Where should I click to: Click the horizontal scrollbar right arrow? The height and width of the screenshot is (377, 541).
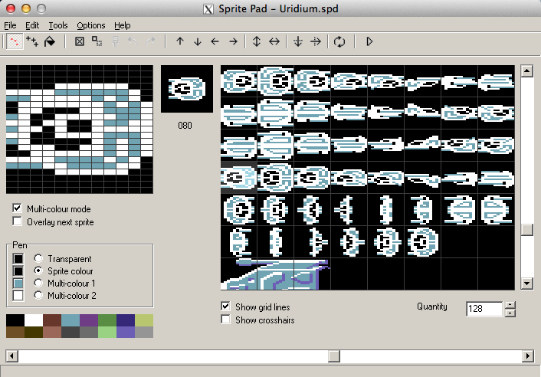pyautogui.click(x=528, y=356)
